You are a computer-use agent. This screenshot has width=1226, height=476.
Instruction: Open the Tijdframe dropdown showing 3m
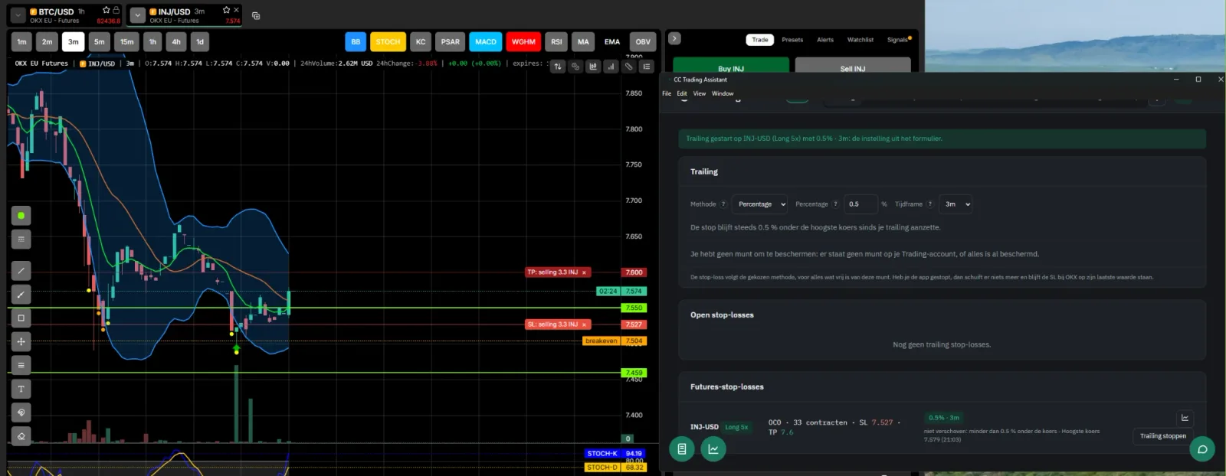pos(956,204)
